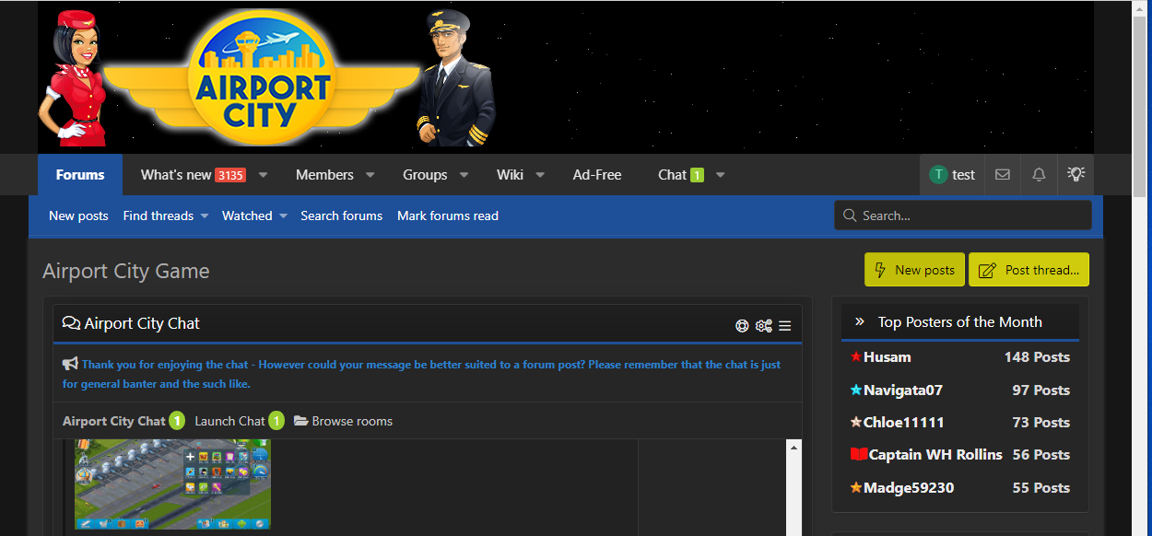Image resolution: width=1152 pixels, height=536 pixels.
Task: Click the chat help lifebuoy icon
Action: coord(742,325)
